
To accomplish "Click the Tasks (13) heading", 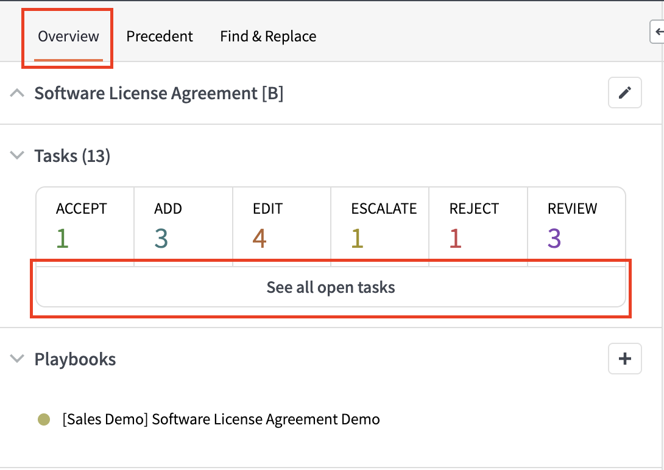I will [x=72, y=156].
